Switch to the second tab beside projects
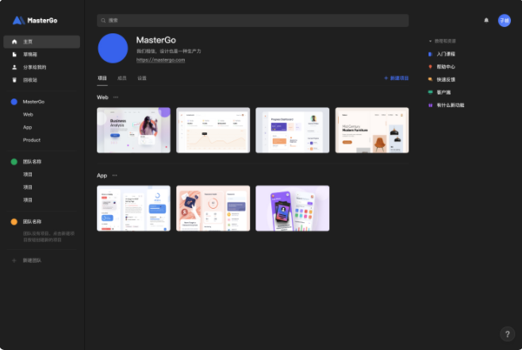The height and width of the screenshot is (350, 522). 122,79
